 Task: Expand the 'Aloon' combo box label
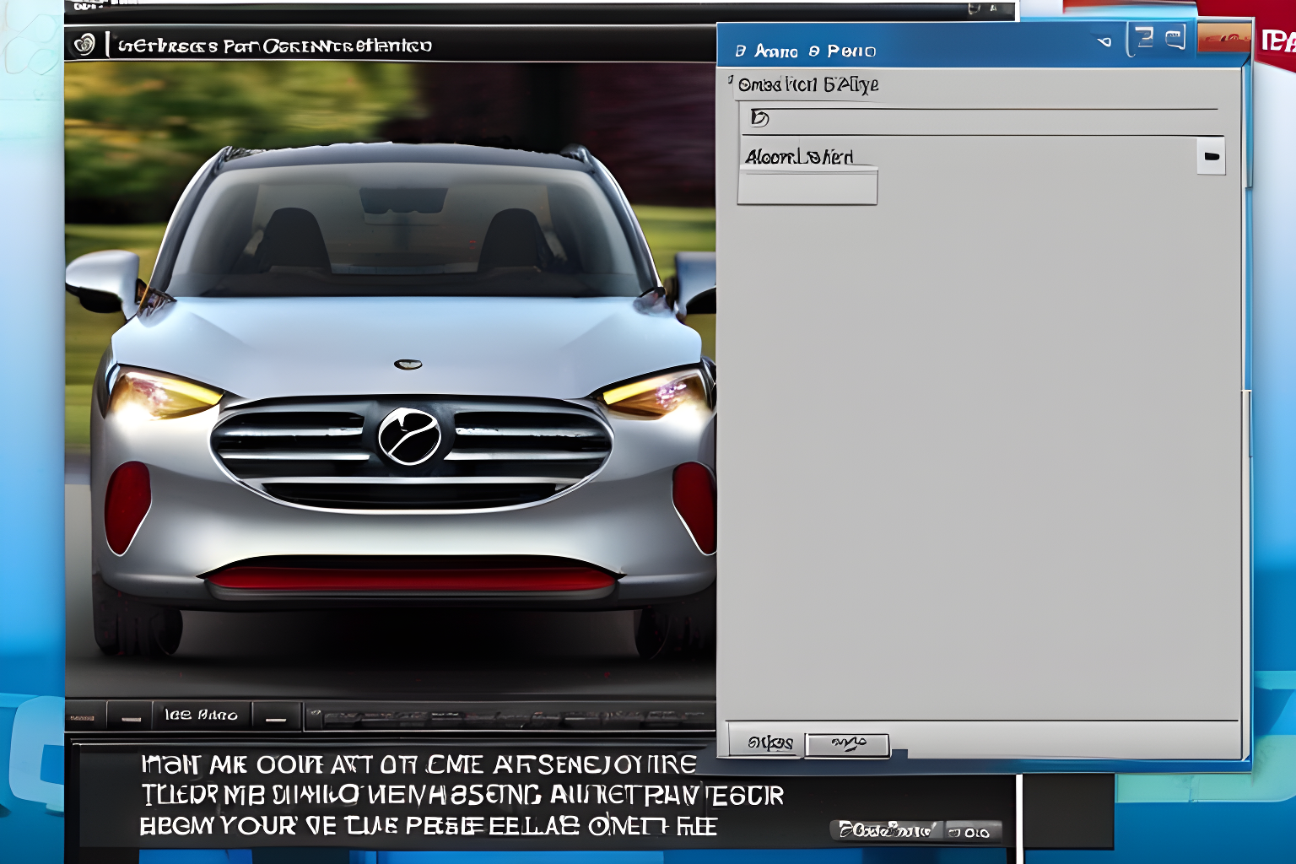tap(799, 157)
